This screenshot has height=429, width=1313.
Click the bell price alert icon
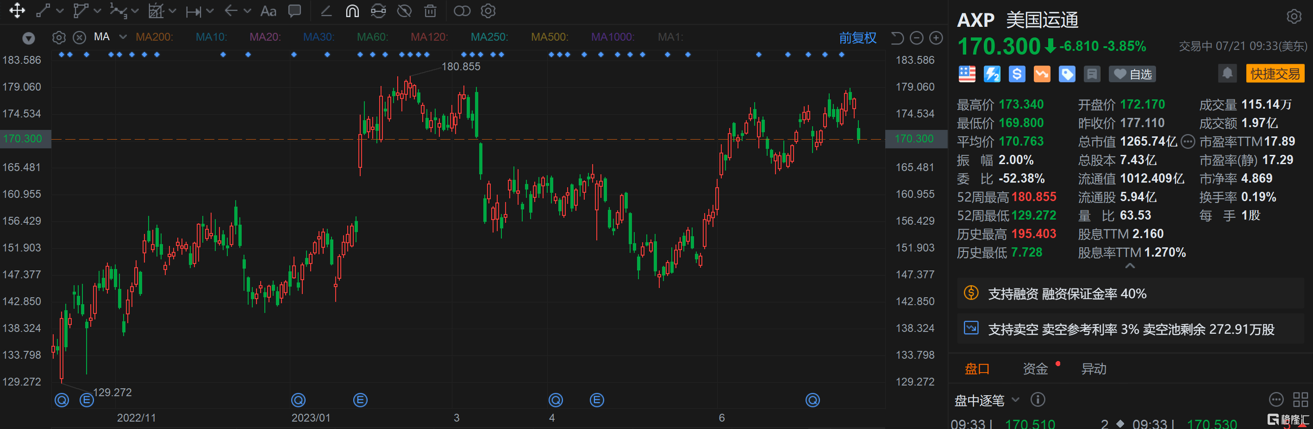1227,74
